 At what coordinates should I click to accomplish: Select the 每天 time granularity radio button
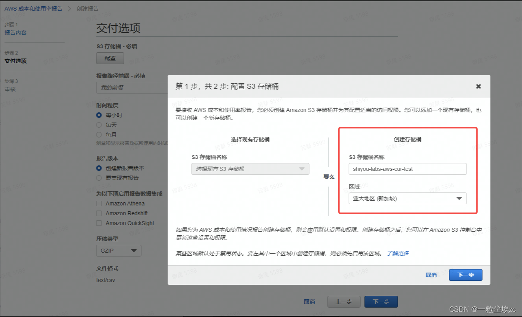click(x=100, y=125)
